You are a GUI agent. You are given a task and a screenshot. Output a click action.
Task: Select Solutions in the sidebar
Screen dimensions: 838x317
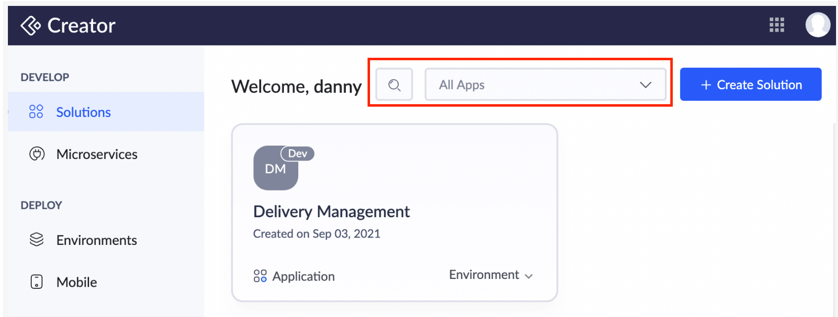tap(106, 112)
